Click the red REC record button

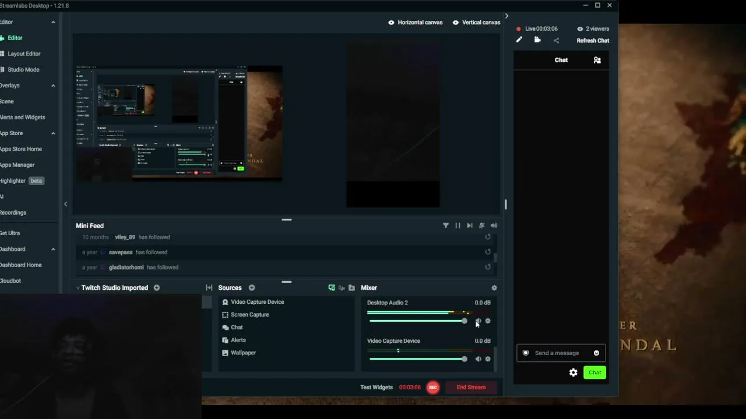pyautogui.click(x=433, y=388)
